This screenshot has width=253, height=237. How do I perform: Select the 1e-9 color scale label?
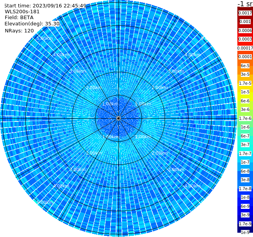coord(245,232)
